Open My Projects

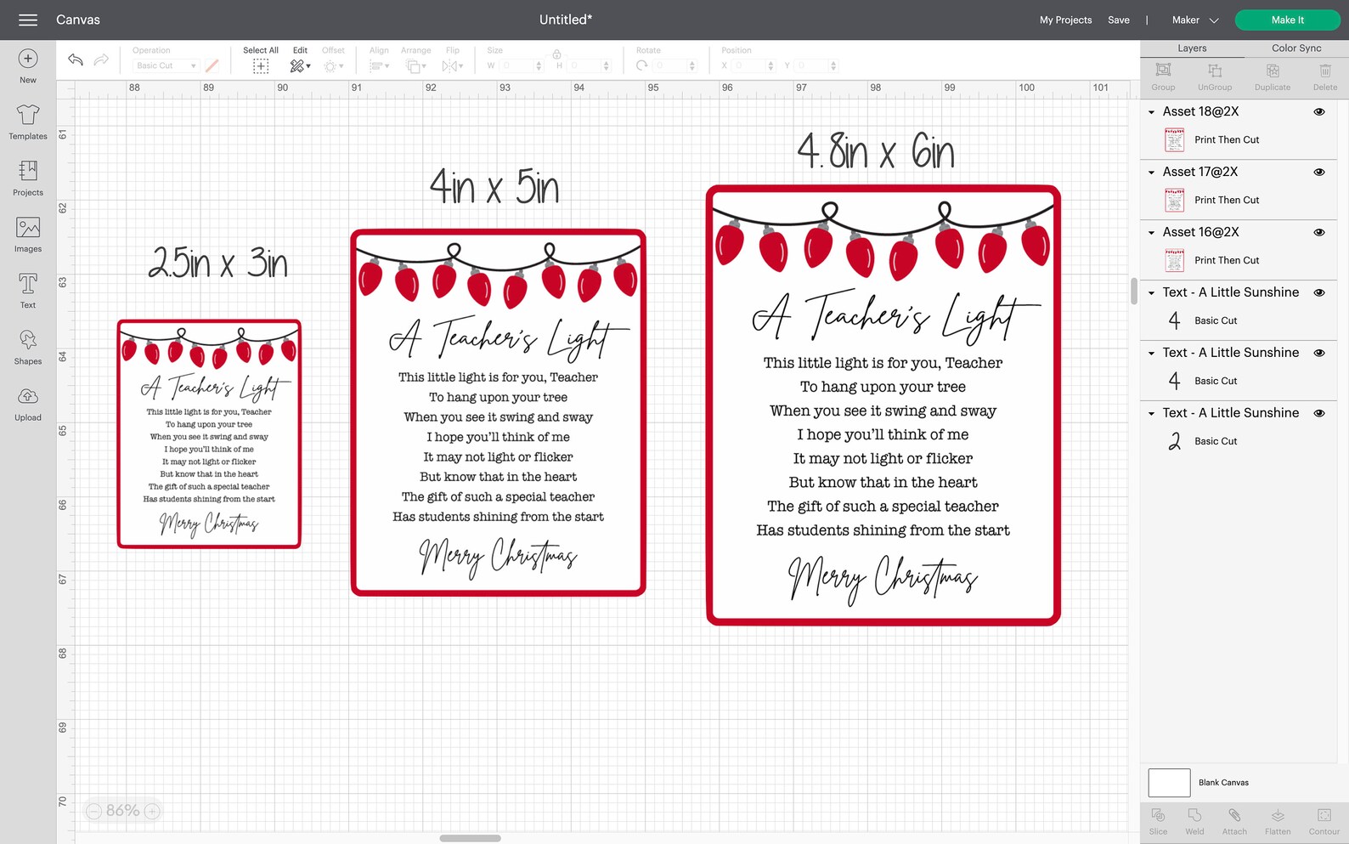point(1065,20)
